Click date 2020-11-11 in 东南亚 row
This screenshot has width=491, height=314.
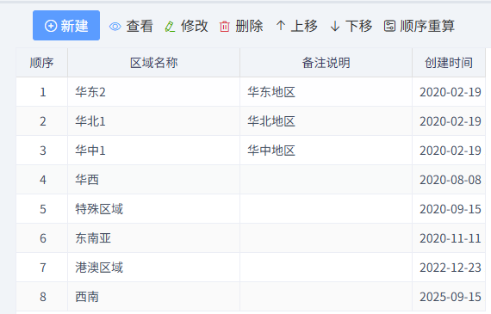coord(451,238)
